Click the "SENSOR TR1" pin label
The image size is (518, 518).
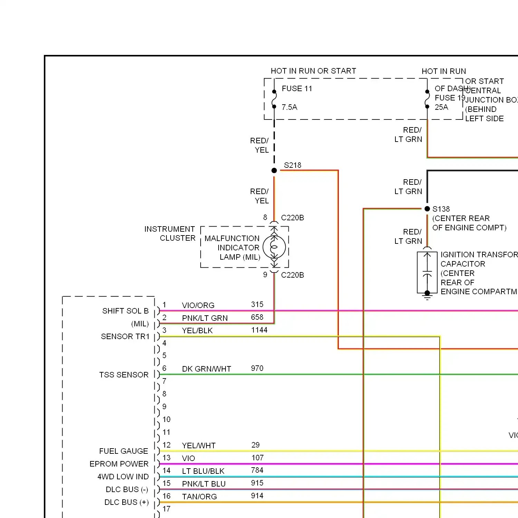125,336
